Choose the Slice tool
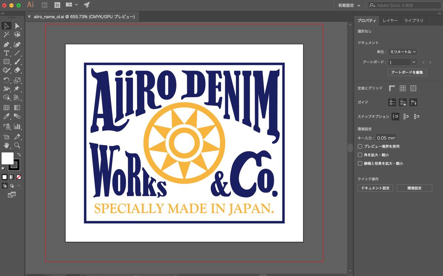Image resolution: width=443 pixels, height=276 pixels. click(17, 137)
